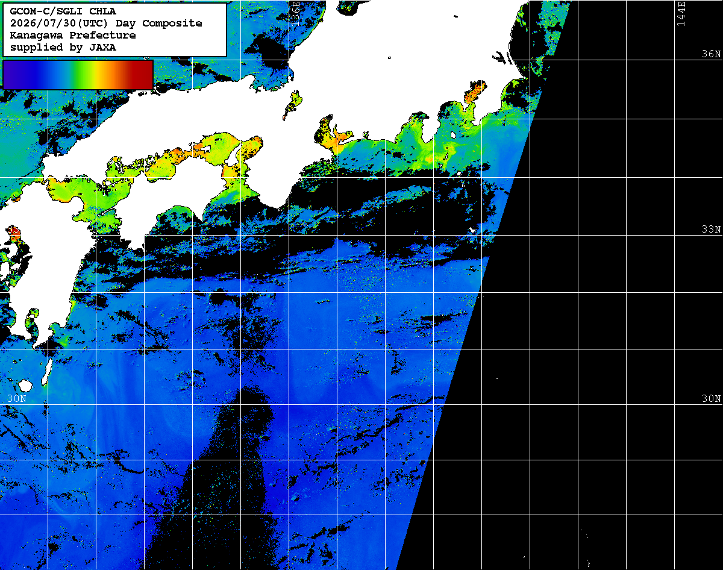Click the 'supplied by JAXA' credit line
Image resolution: width=723 pixels, height=570 pixels.
[x=63, y=47]
